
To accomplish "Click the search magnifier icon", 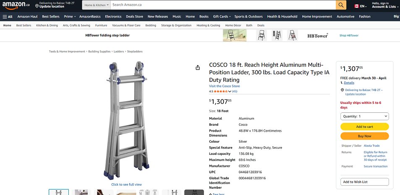I will pyautogui.click(x=341, y=5).
